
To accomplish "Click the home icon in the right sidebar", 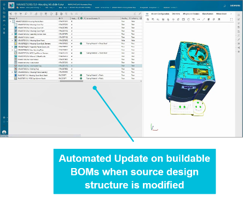I will [x=239, y=15].
